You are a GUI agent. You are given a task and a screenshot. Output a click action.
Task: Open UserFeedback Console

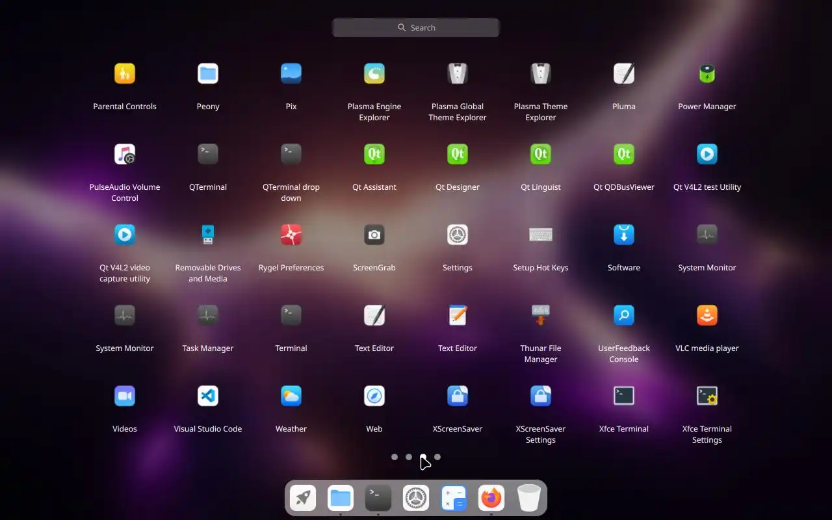(624, 315)
